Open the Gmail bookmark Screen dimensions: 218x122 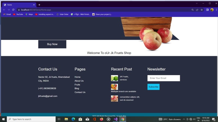point(7,14)
